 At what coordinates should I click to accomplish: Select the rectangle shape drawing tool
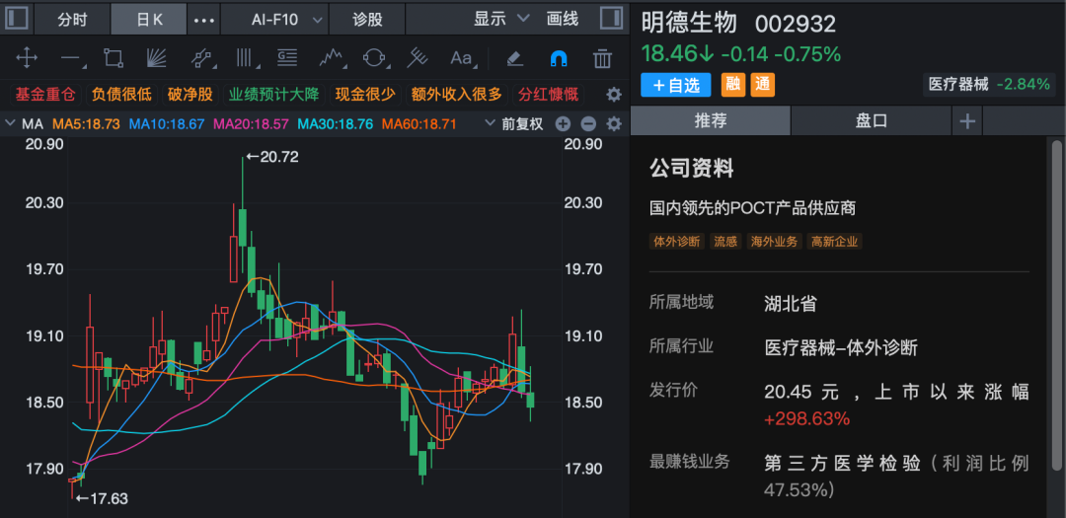[114, 58]
